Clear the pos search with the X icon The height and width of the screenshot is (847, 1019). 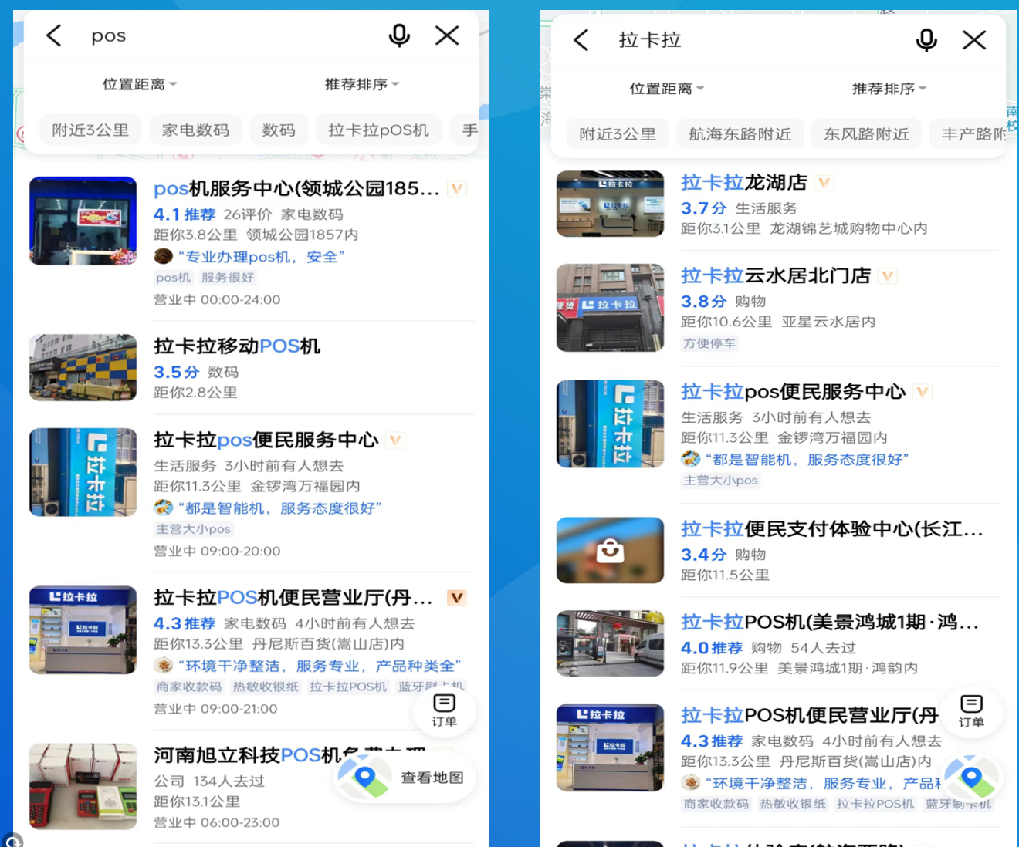click(447, 35)
